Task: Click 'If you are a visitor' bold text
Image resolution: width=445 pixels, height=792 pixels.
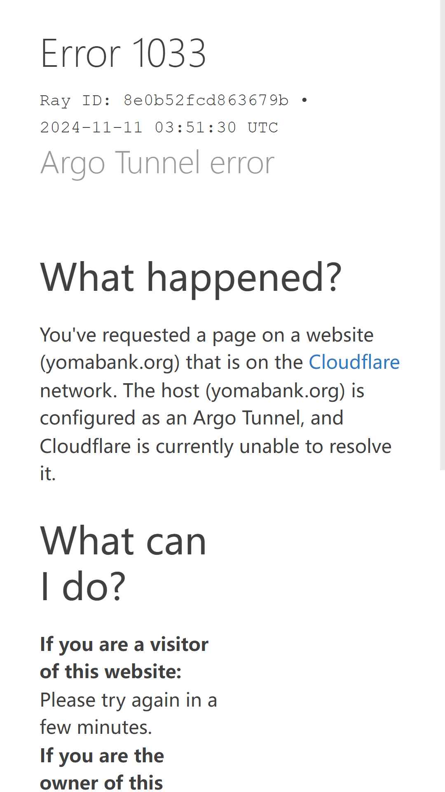Action: pyautogui.click(x=124, y=645)
